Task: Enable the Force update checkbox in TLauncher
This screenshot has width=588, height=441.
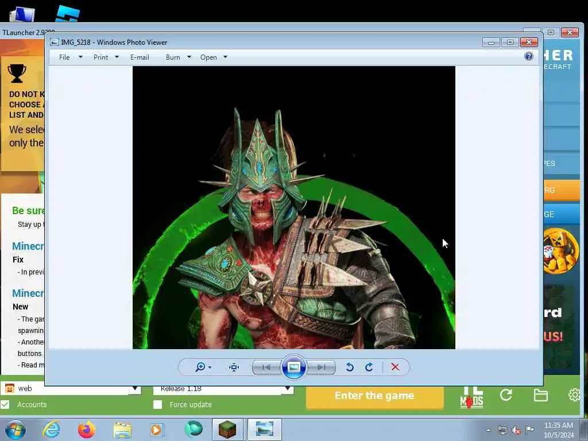Action: coord(158,405)
